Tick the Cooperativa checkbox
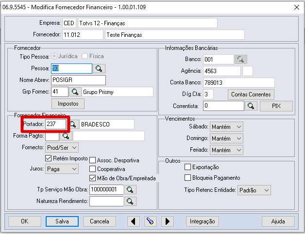 pos(93,169)
